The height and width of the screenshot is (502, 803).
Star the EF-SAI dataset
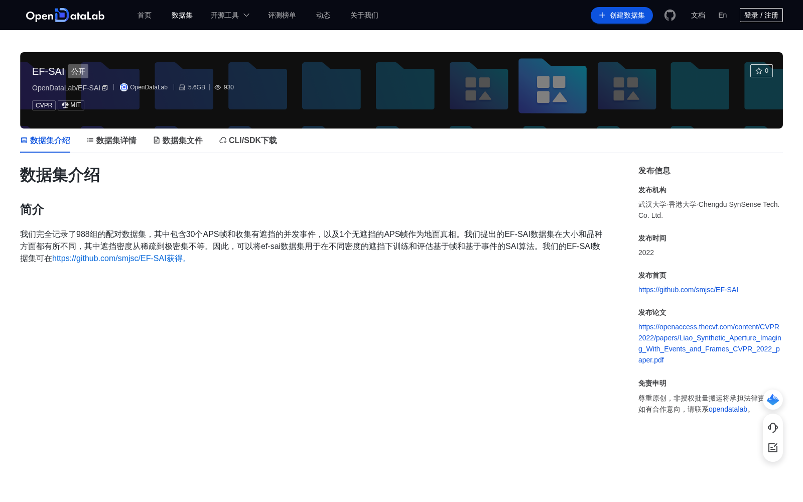coord(761,71)
